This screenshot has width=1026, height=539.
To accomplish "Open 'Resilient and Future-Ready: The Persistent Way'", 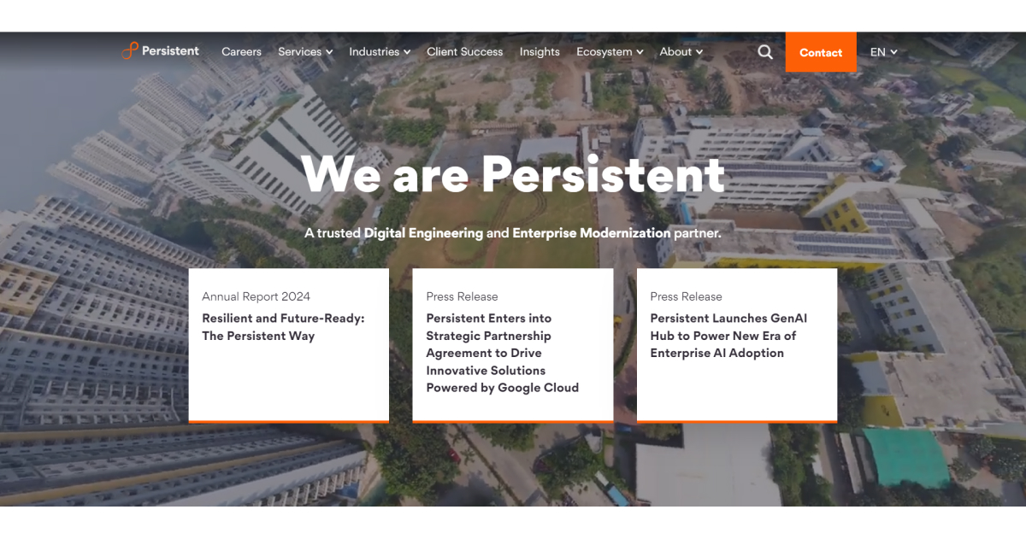I will (x=283, y=327).
